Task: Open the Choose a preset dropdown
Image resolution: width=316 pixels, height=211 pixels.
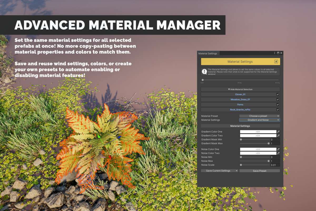Action: tap(259, 116)
